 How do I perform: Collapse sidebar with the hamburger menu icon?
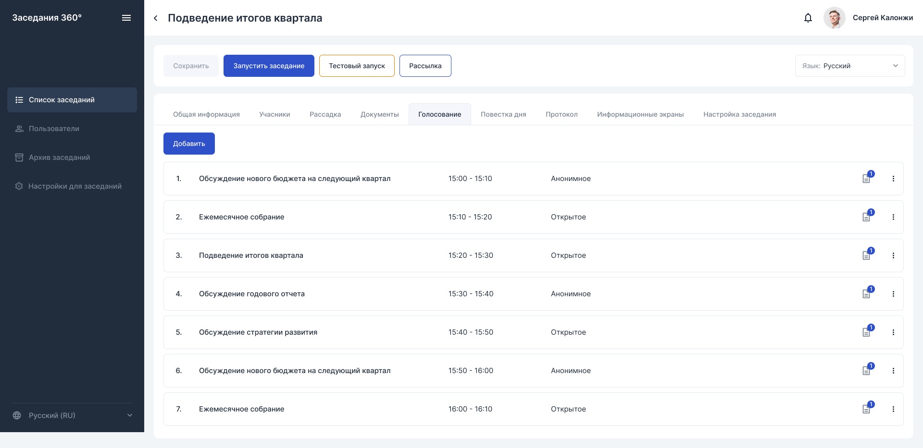126,18
